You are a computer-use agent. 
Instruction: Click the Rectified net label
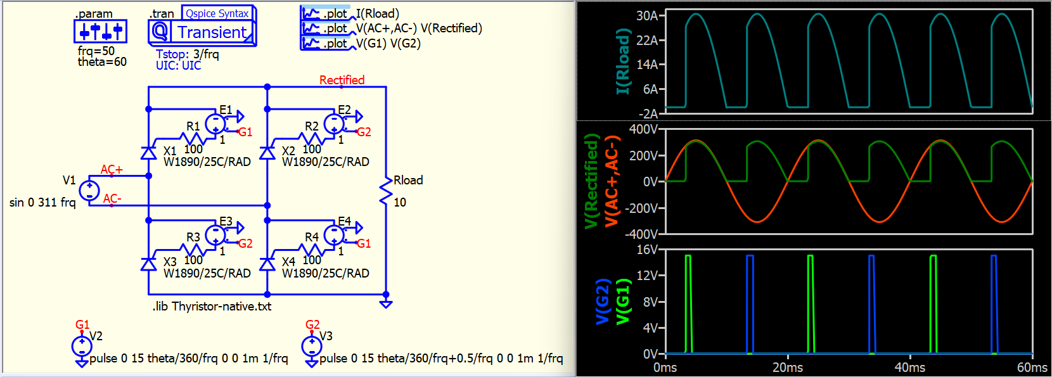[x=342, y=80]
